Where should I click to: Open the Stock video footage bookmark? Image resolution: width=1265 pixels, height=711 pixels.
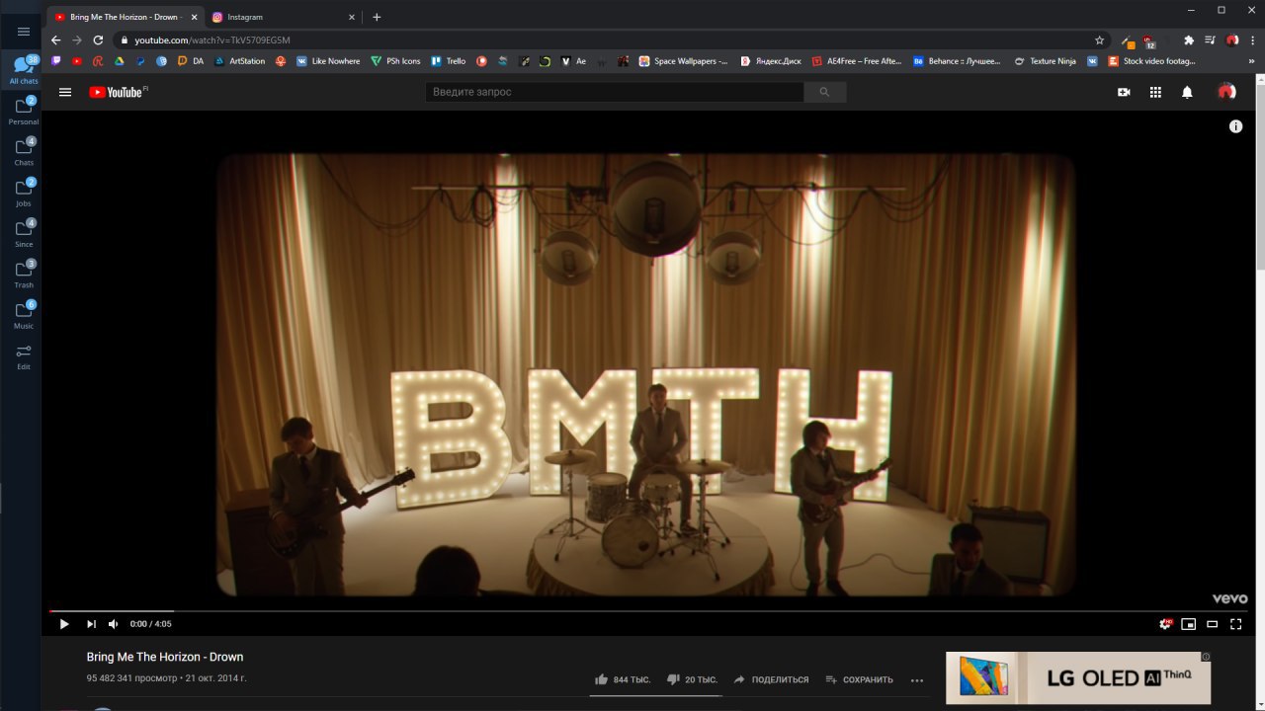1152,61
